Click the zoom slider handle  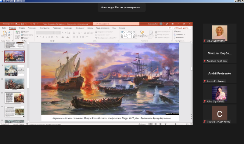coord(176,124)
